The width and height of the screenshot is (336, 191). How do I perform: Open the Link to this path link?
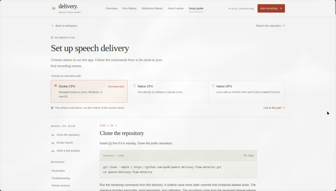click(274, 108)
